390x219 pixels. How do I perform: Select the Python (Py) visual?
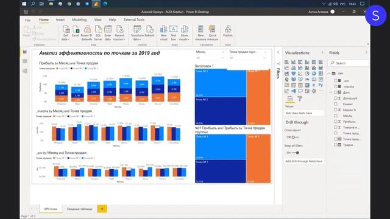pos(321,85)
